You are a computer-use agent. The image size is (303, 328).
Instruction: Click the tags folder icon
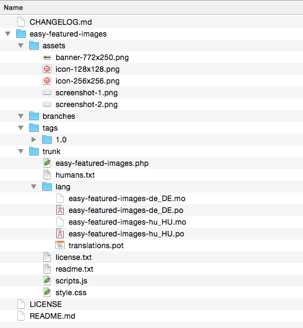pos(34,127)
